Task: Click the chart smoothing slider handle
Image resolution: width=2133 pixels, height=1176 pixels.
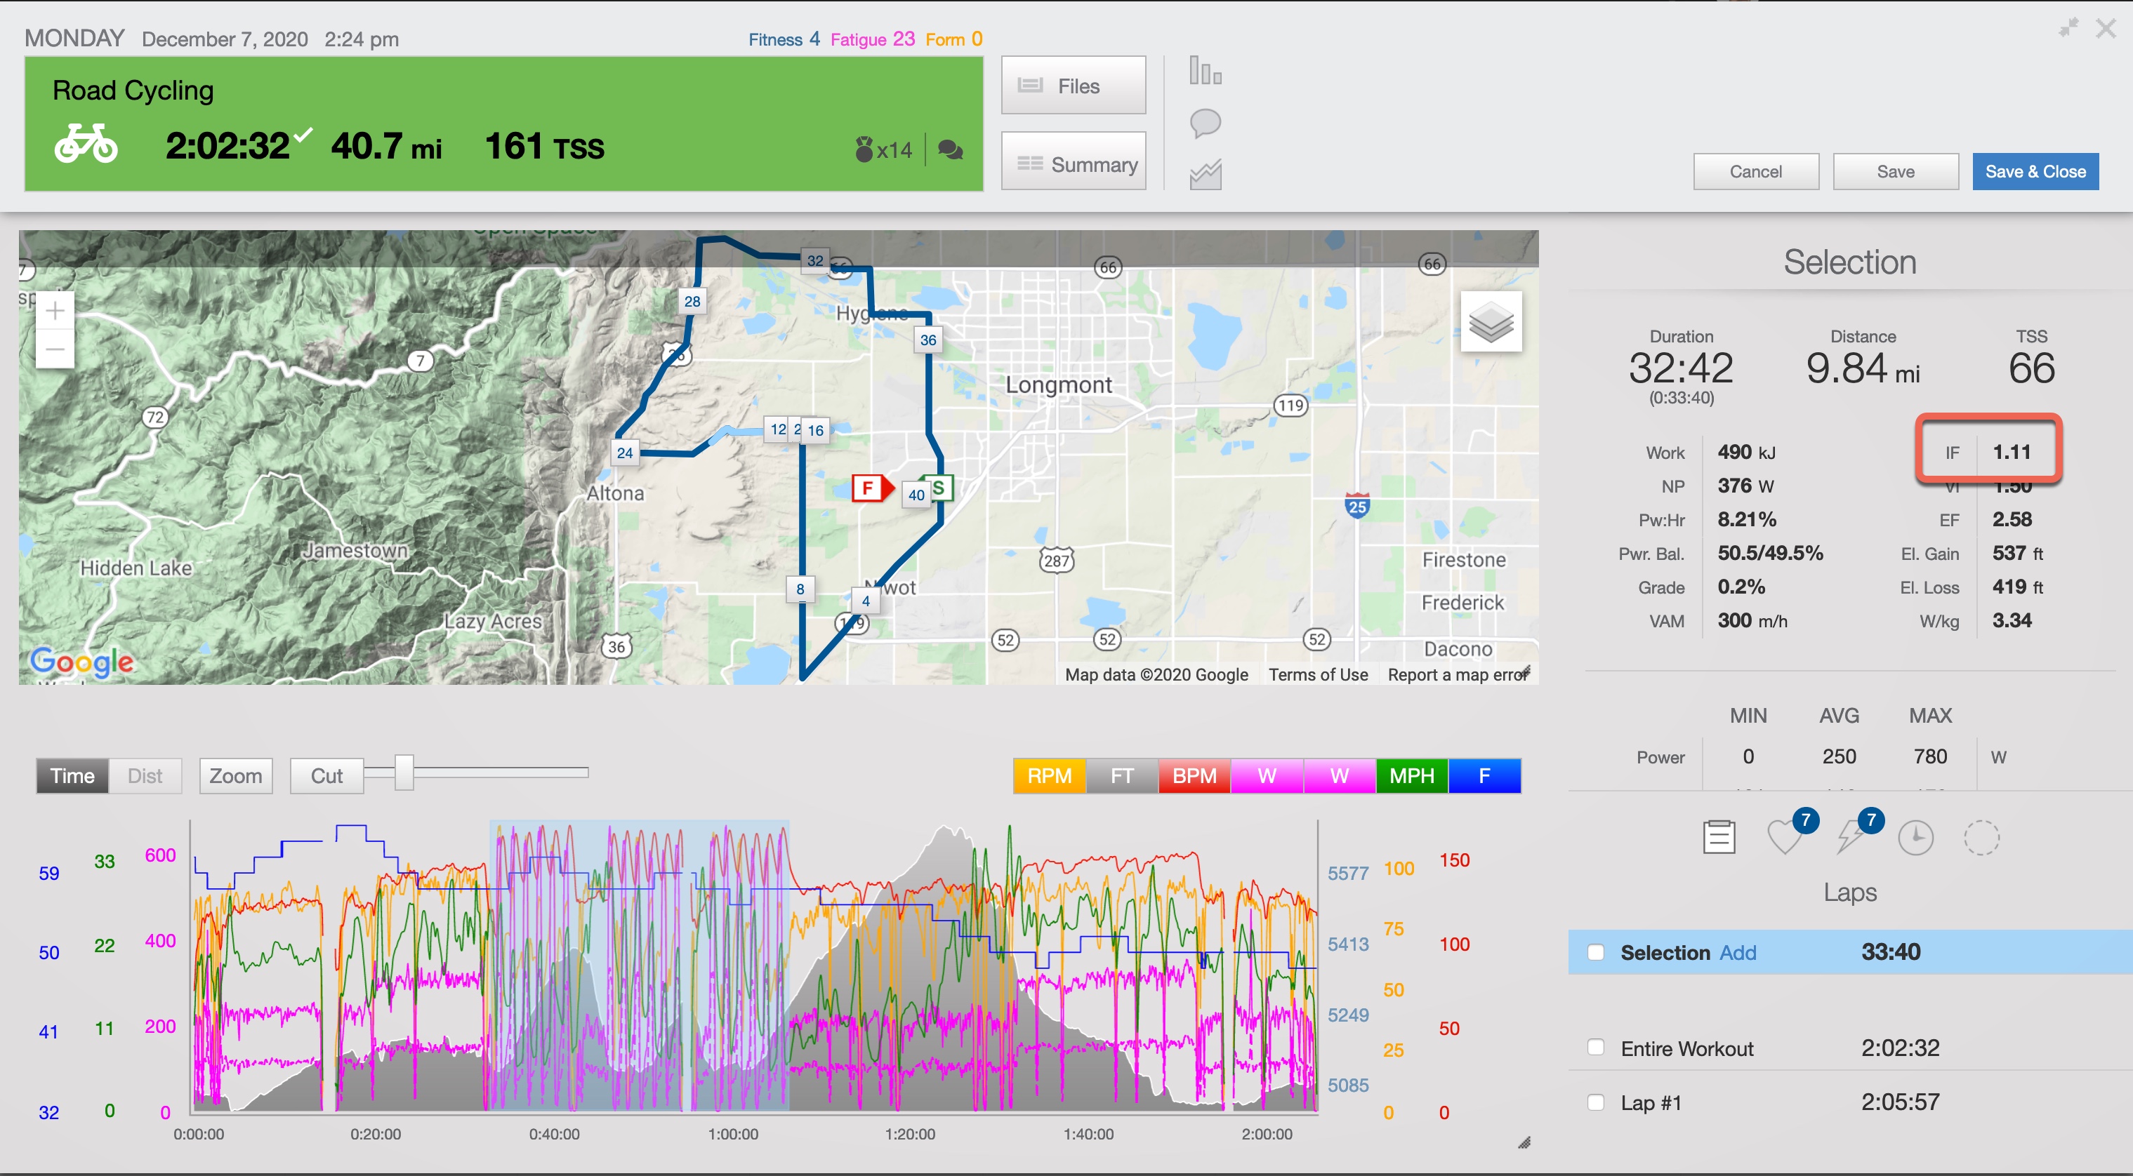Action: pyautogui.click(x=404, y=772)
